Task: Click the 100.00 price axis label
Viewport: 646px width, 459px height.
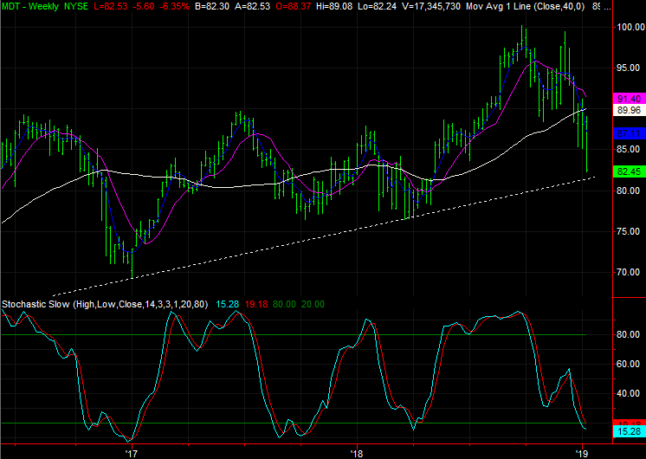Action: (x=630, y=27)
